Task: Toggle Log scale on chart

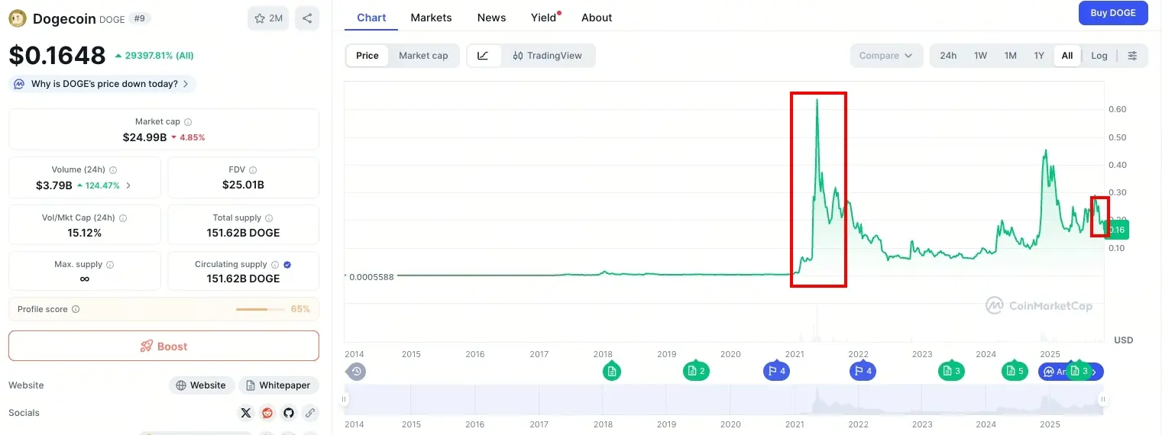Action: (x=1099, y=56)
